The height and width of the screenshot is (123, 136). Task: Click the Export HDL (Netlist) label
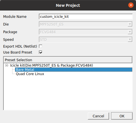click(x=20, y=46)
